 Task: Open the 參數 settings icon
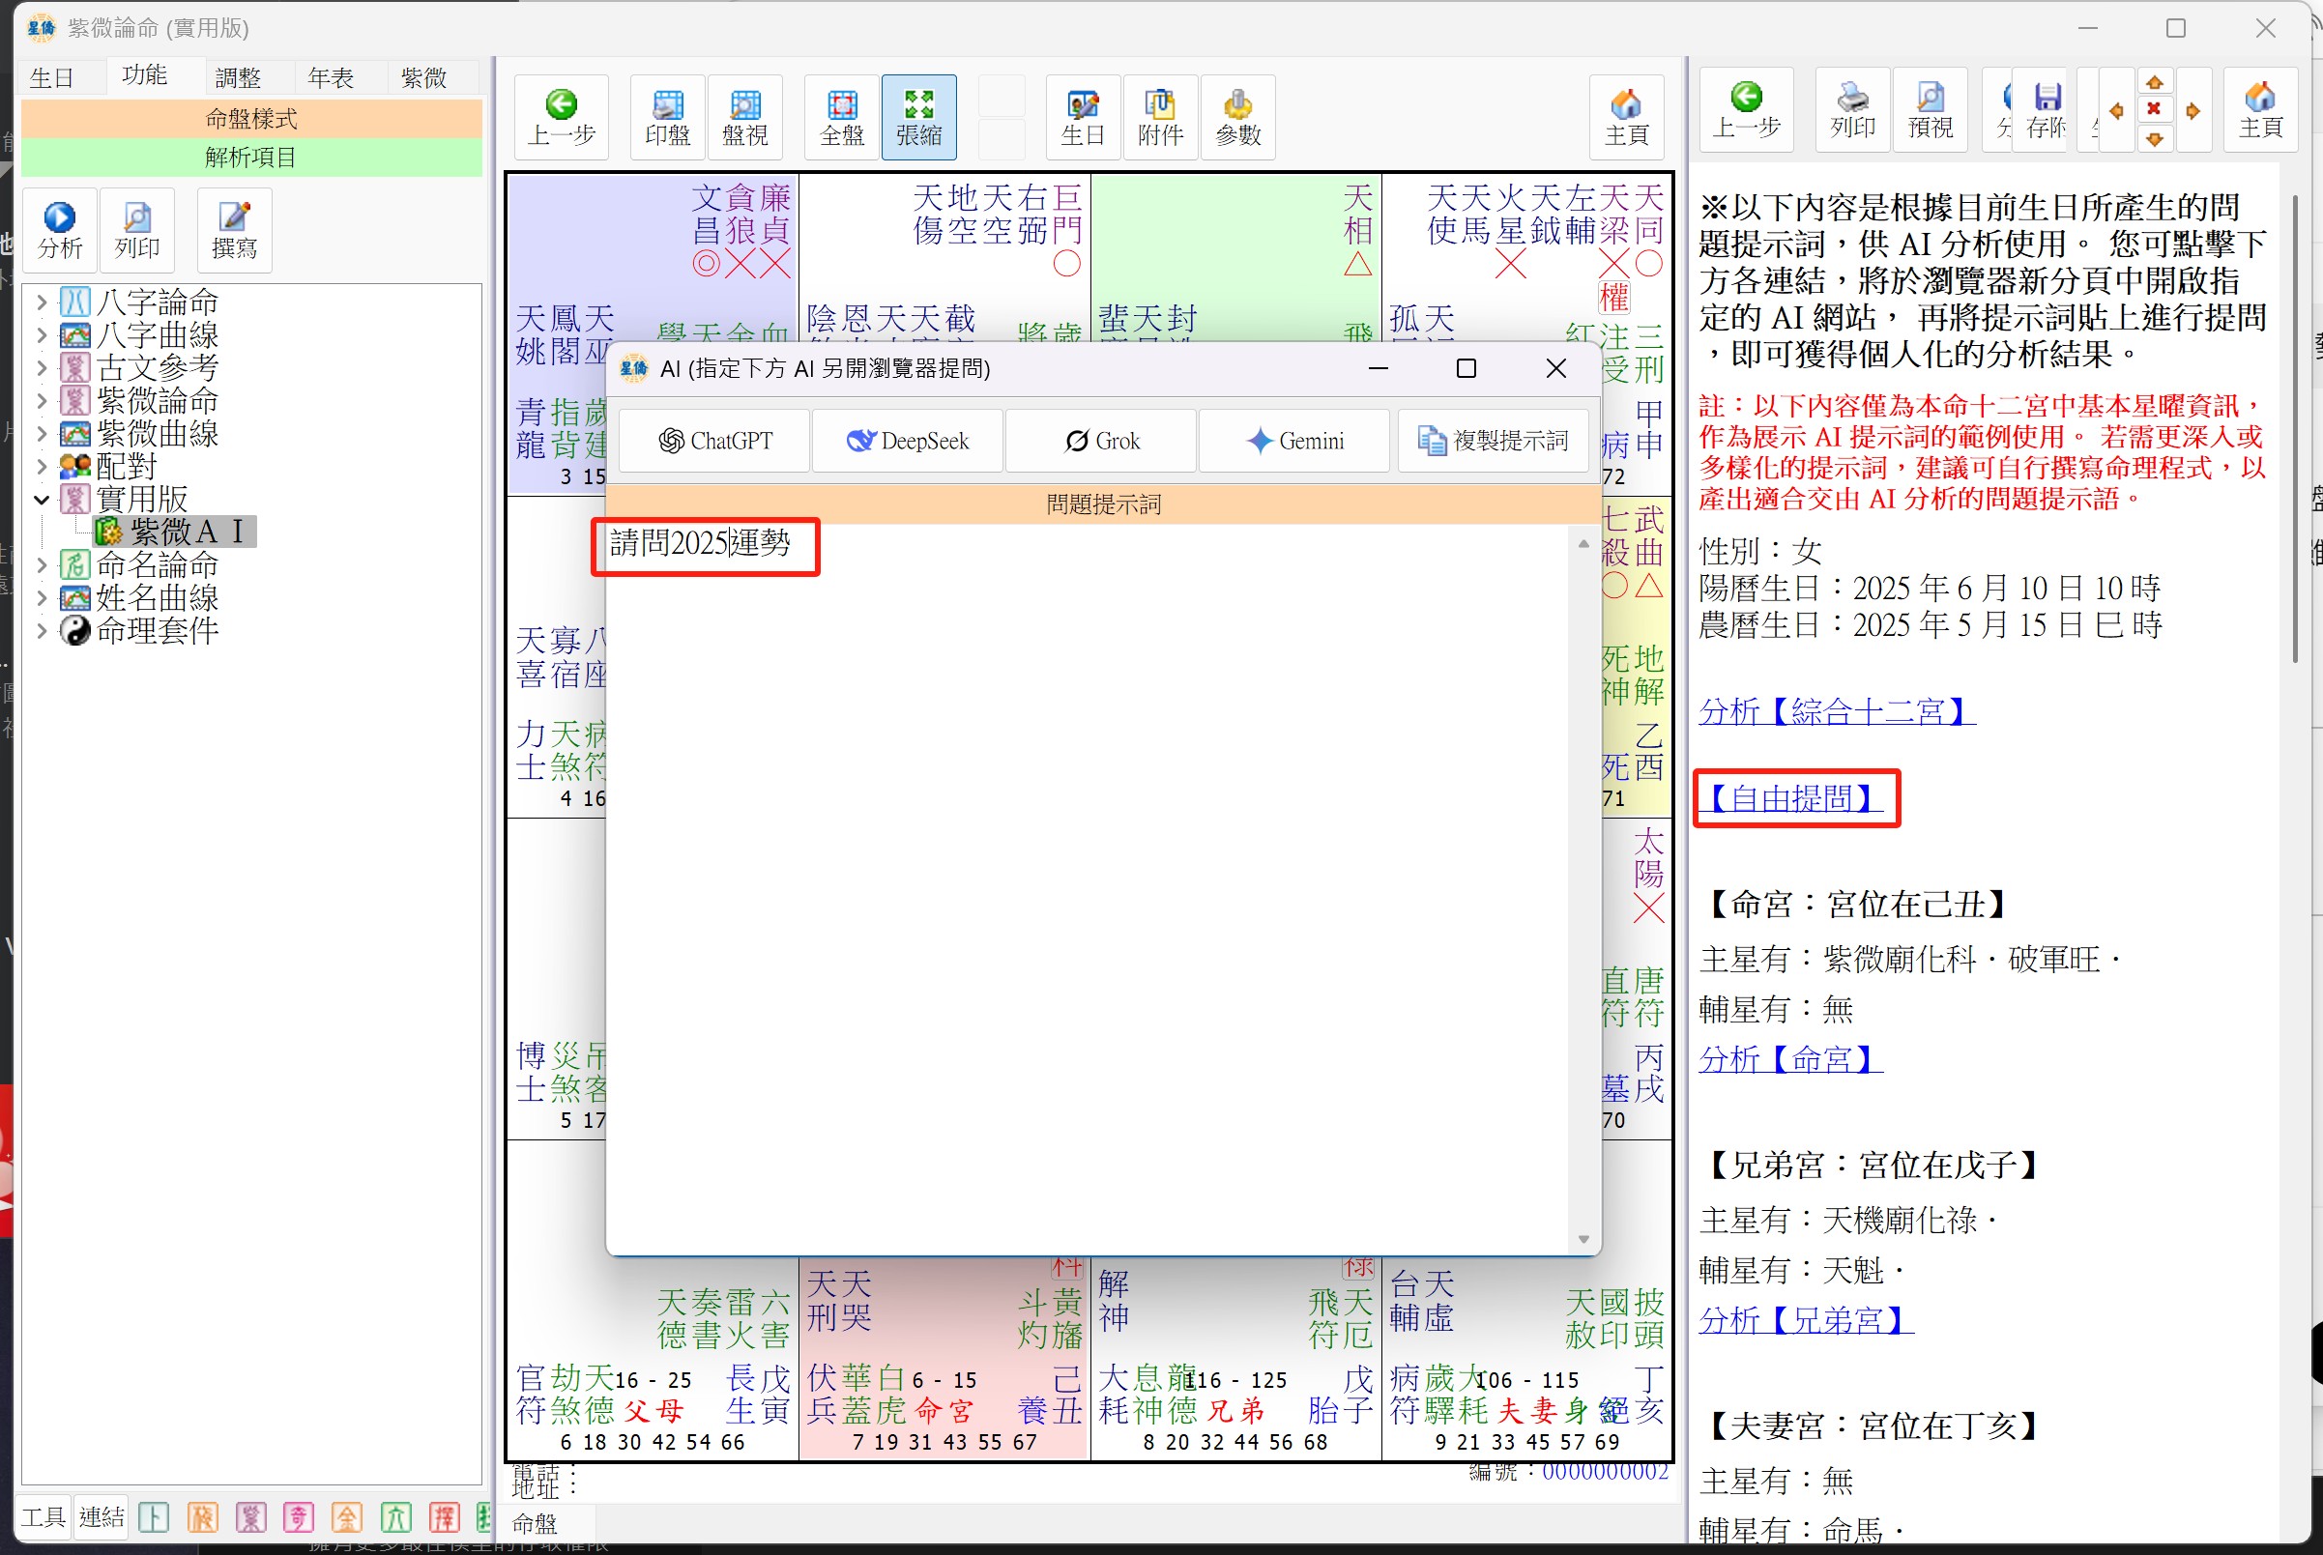coord(1238,117)
